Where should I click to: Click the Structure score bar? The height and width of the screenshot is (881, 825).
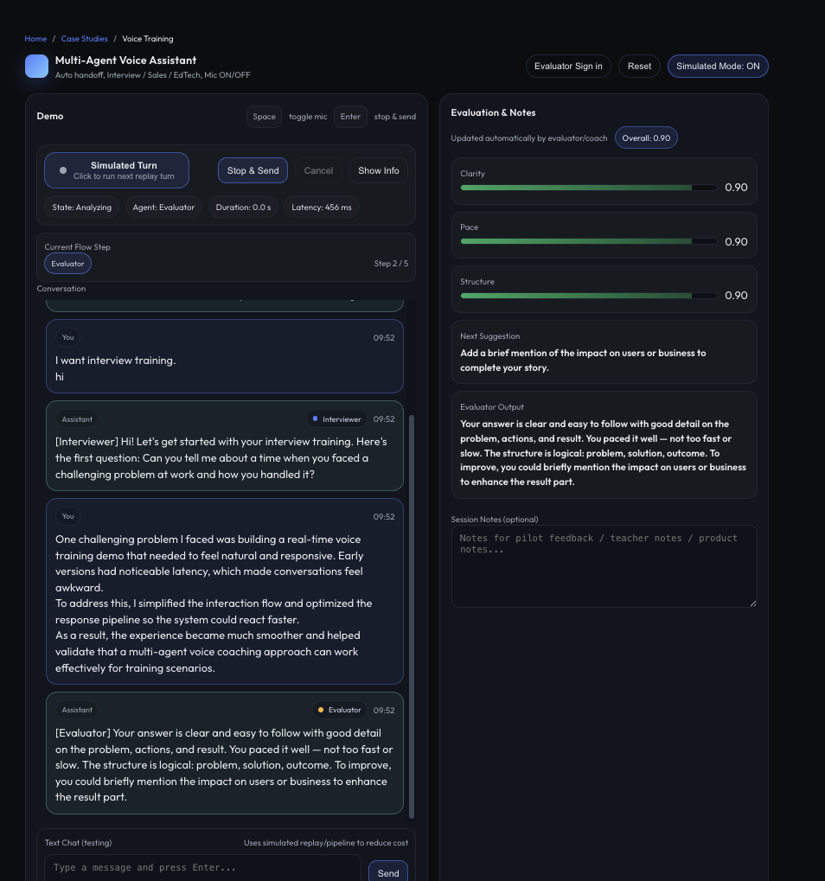[x=588, y=296]
